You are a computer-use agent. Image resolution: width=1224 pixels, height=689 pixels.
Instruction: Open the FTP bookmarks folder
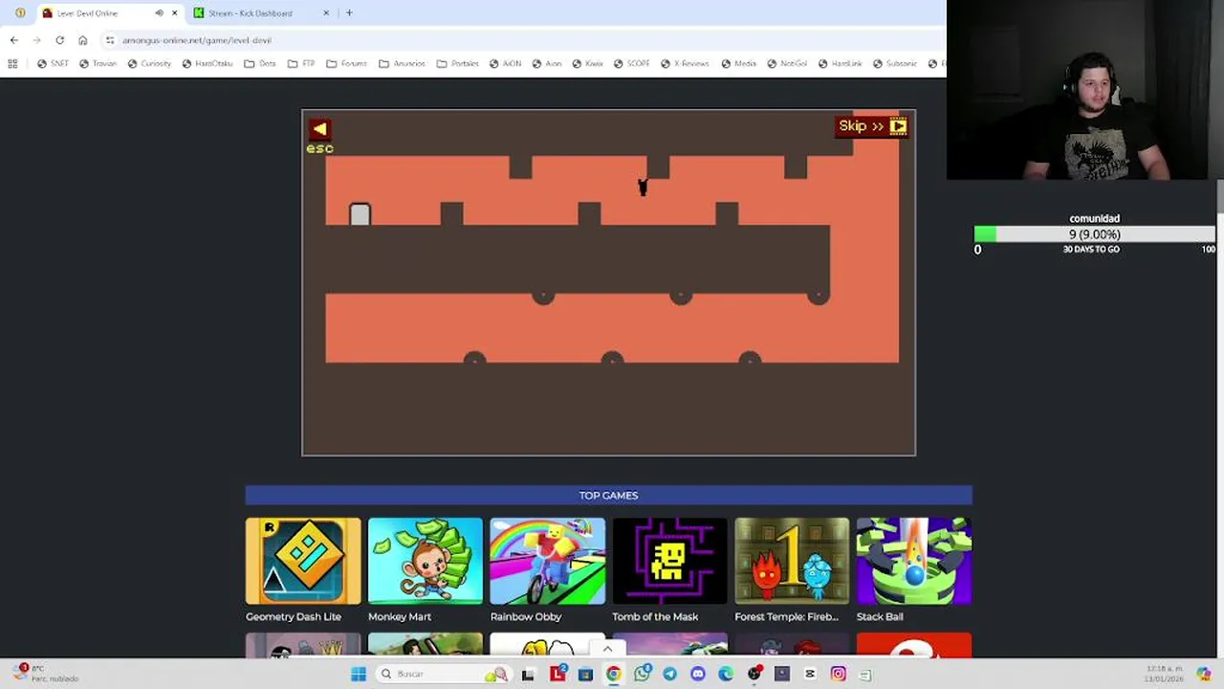(300, 64)
